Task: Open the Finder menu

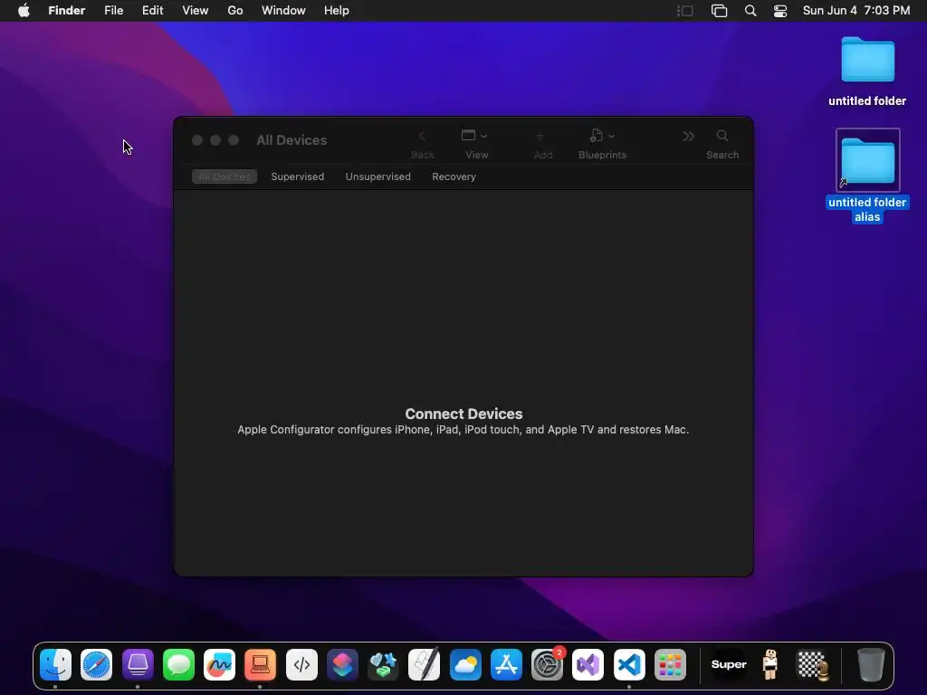Action: tap(67, 11)
